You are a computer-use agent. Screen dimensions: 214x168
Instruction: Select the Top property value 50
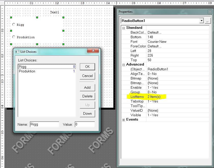tap(178, 60)
